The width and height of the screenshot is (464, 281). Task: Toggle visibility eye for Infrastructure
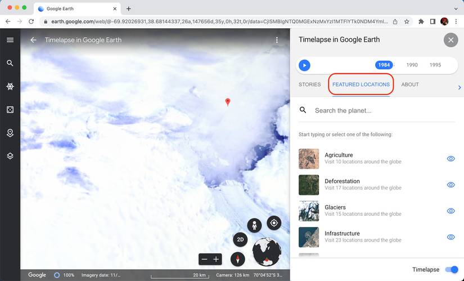[x=451, y=237]
